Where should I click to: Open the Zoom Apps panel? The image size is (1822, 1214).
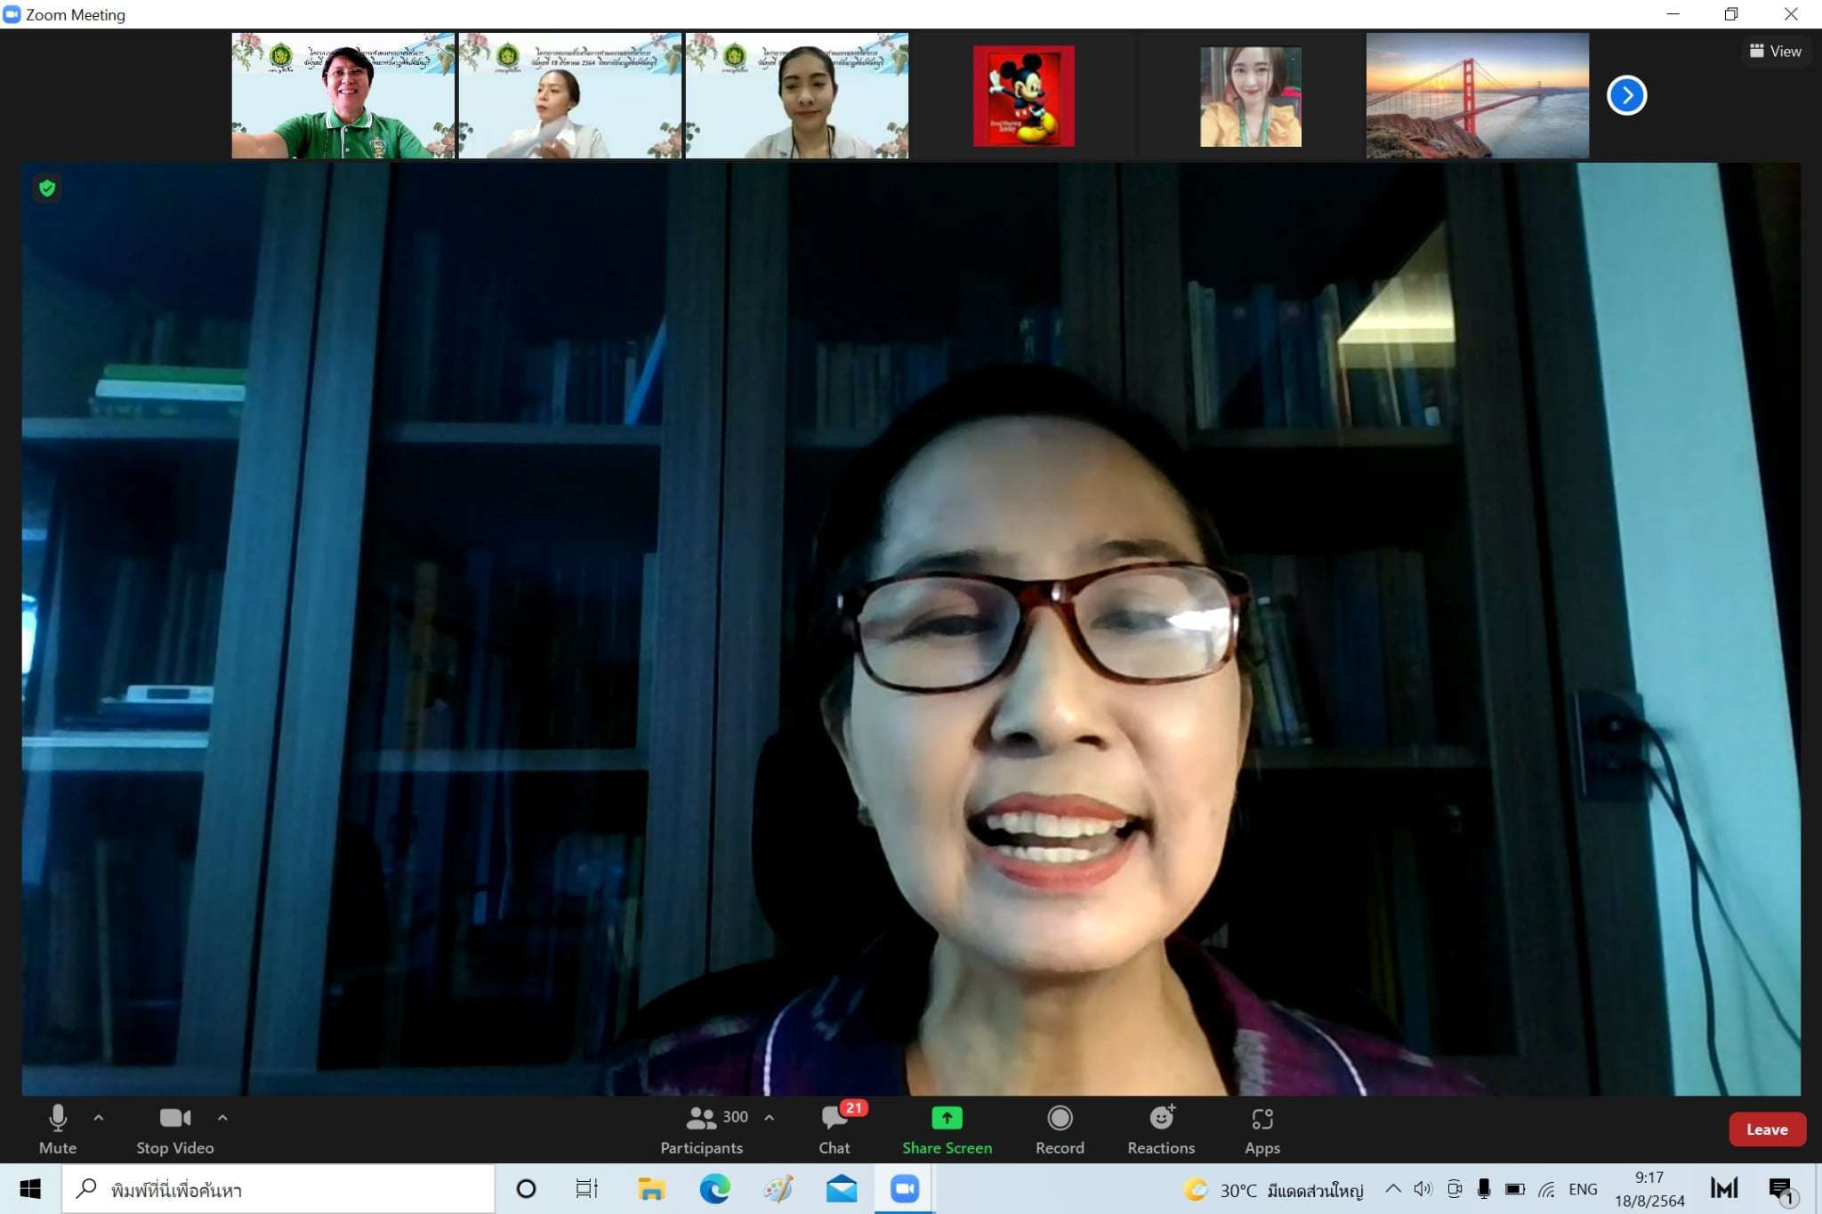(1262, 1129)
